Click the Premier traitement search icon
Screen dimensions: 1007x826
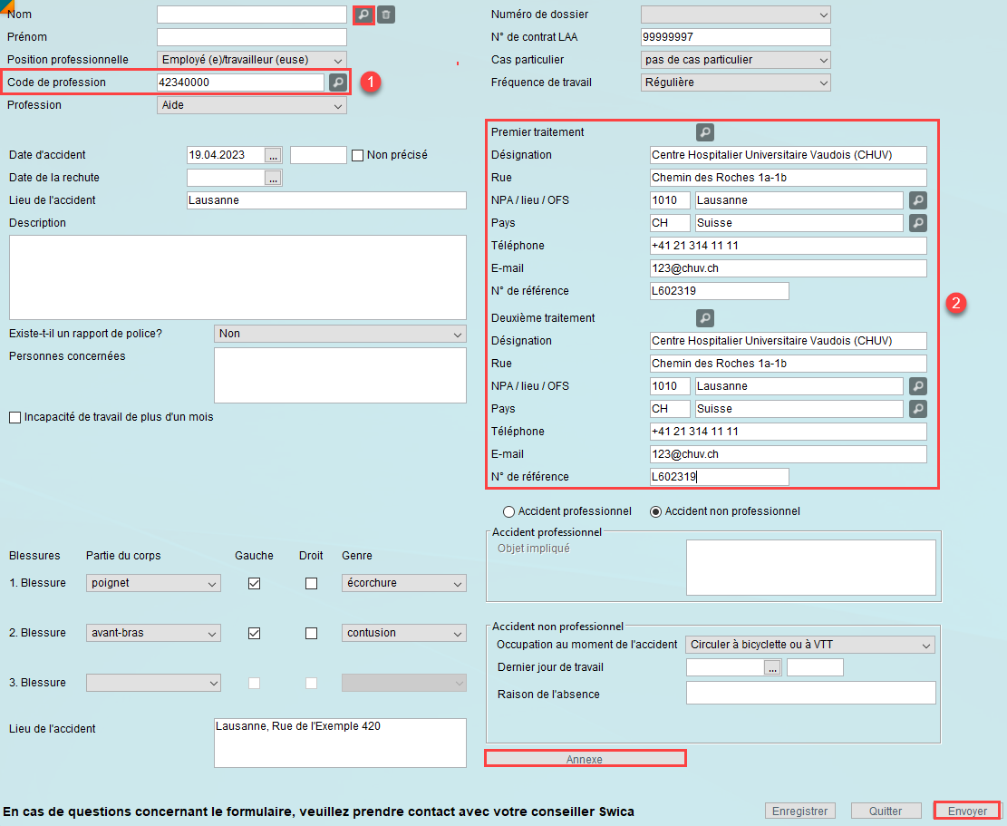705,132
